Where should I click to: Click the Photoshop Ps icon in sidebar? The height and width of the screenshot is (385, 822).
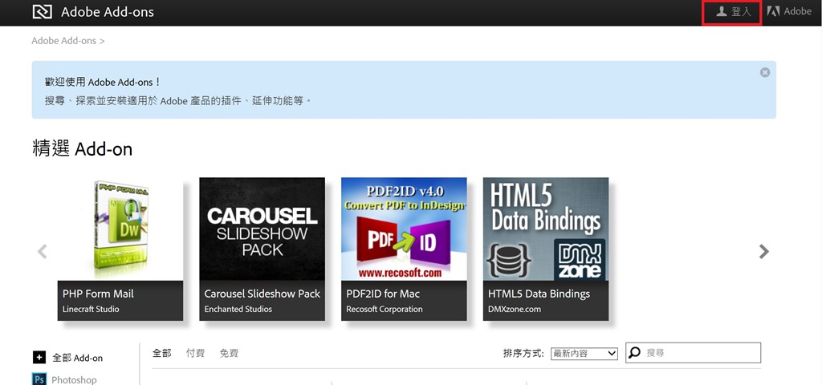point(39,379)
